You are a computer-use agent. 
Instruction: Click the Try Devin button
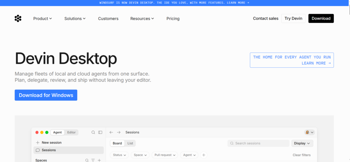click(x=293, y=18)
